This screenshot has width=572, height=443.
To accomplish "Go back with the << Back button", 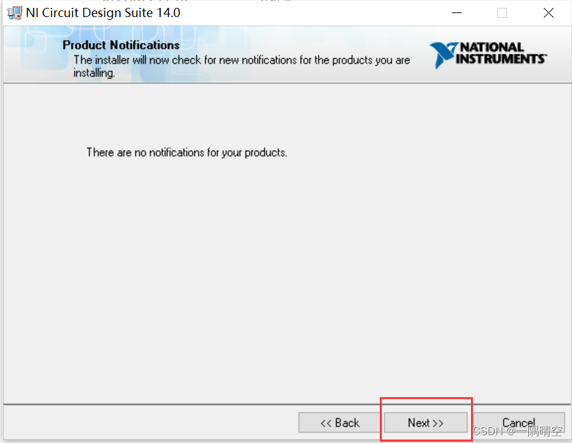I will (340, 423).
